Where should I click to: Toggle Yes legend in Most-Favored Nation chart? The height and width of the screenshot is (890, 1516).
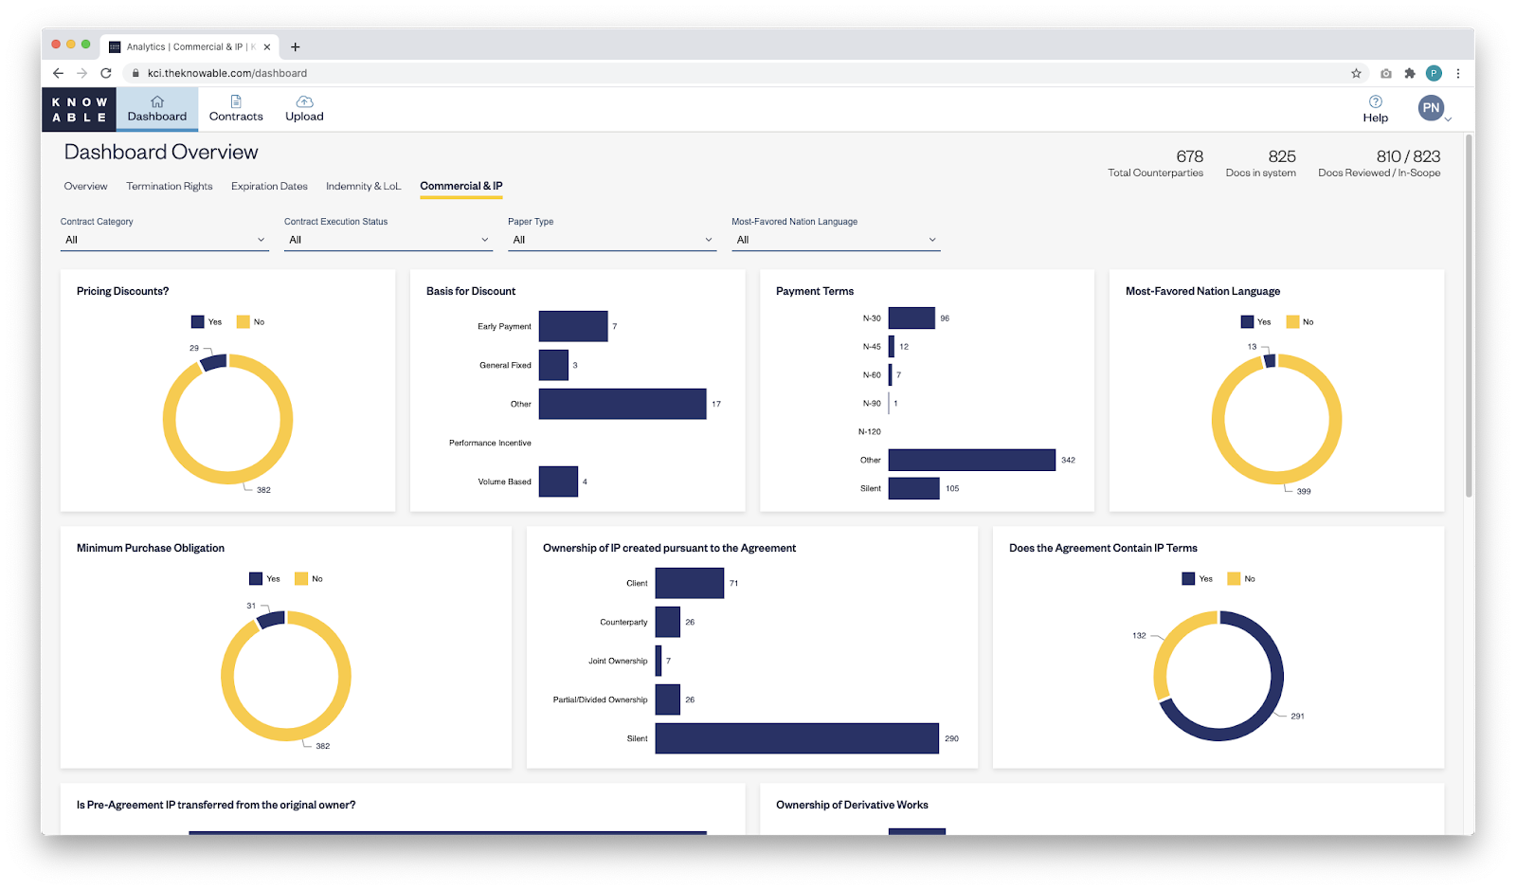(1256, 322)
